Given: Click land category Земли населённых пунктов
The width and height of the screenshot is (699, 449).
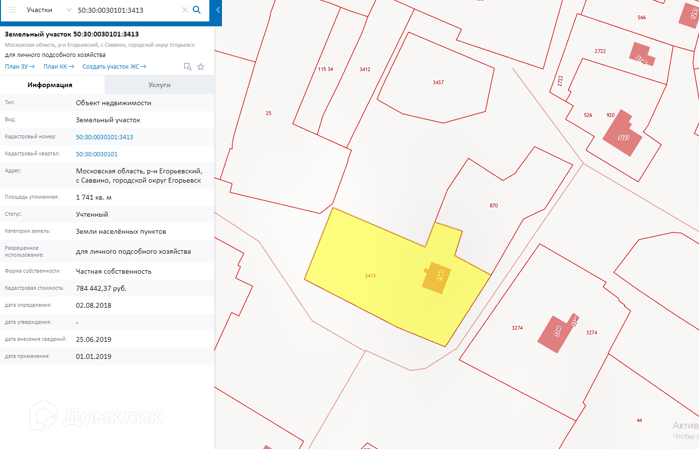Looking at the screenshot, I should pos(121,231).
